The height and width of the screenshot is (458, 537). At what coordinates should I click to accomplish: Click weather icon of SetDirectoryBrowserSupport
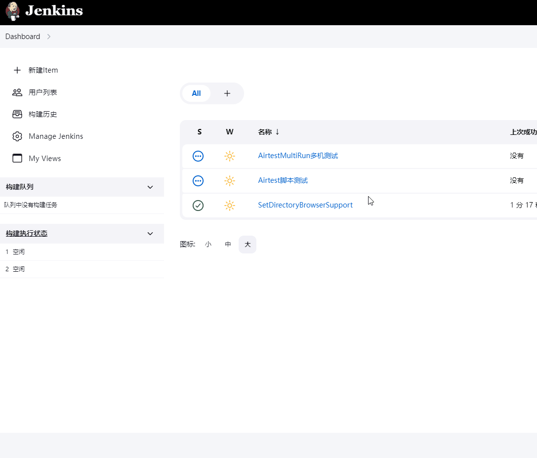click(230, 206)
